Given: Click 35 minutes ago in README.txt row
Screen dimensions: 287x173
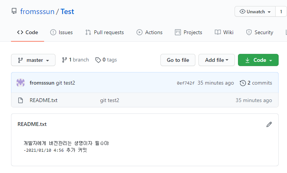Looking at the screenshot, I should click(x=254, y=100).
